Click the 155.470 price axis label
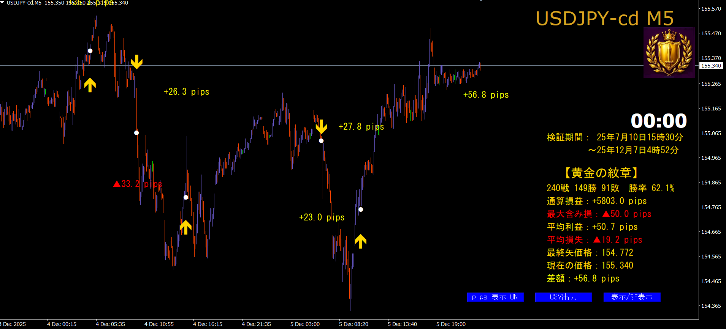 (711, 33)
